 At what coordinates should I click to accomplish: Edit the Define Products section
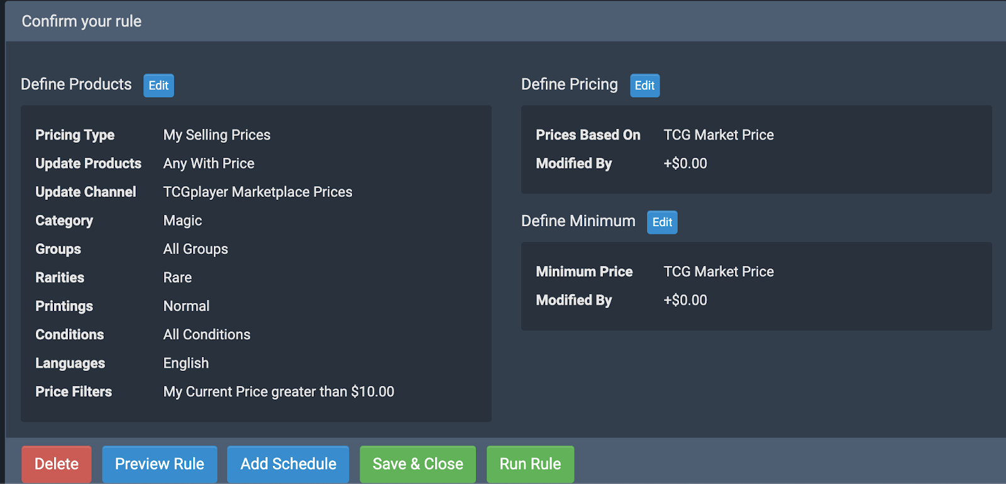tap(158, 85)
